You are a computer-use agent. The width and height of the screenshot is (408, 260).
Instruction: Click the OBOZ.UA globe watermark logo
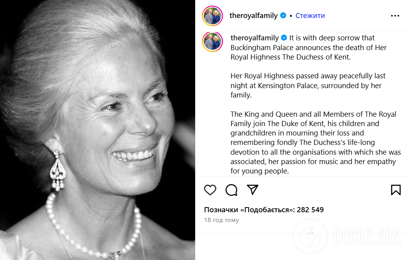(x=311, y=237)
